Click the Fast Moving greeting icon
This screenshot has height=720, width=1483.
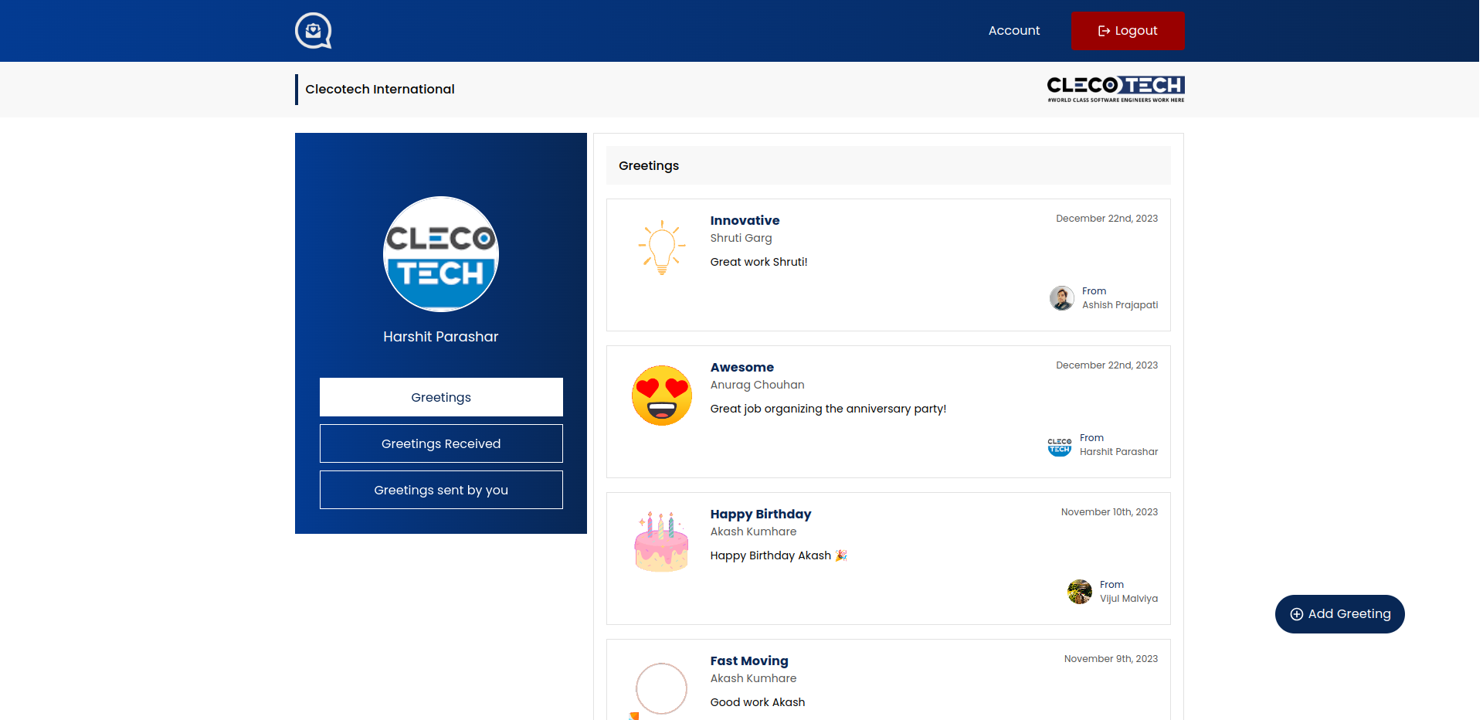point(661,689)
